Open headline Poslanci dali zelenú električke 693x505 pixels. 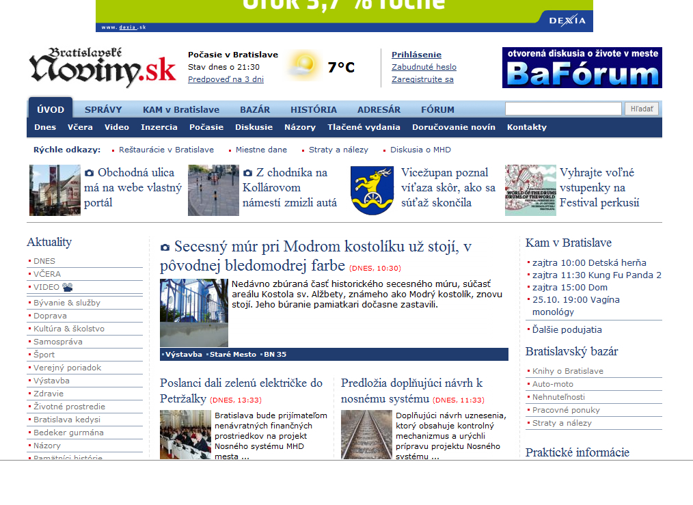click(241, 391)
